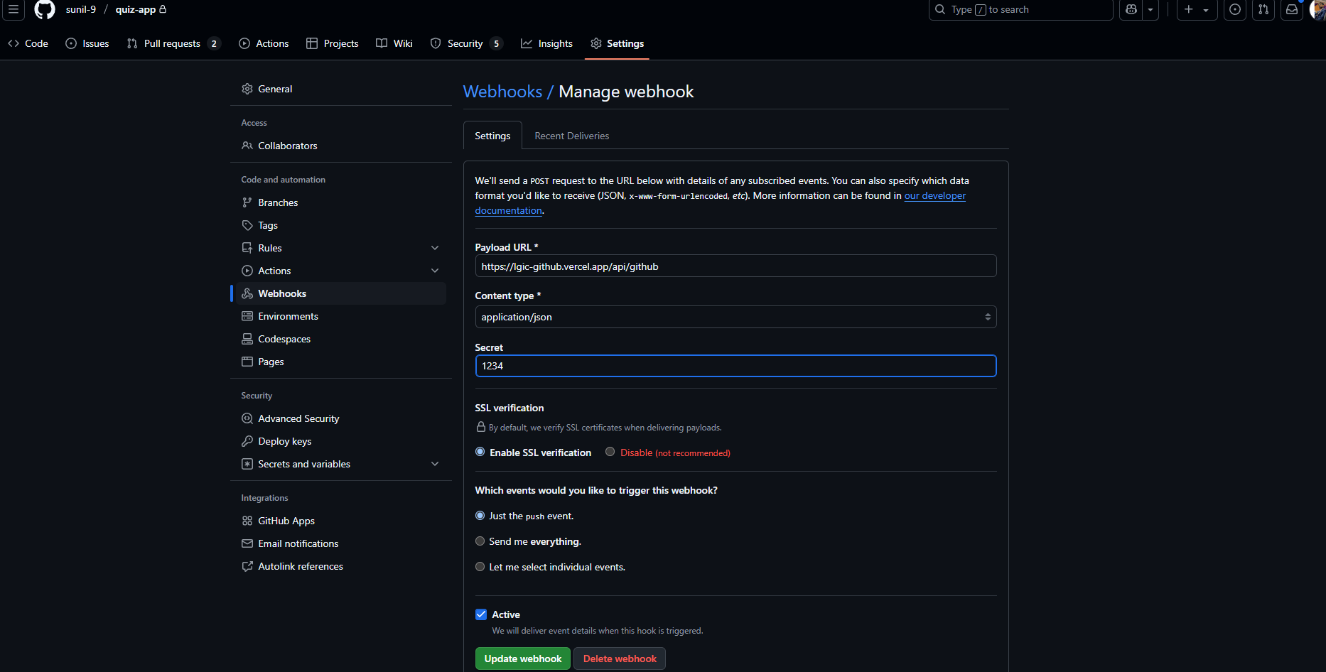
Task: Open the Projects tab
Action: [333, 43]
